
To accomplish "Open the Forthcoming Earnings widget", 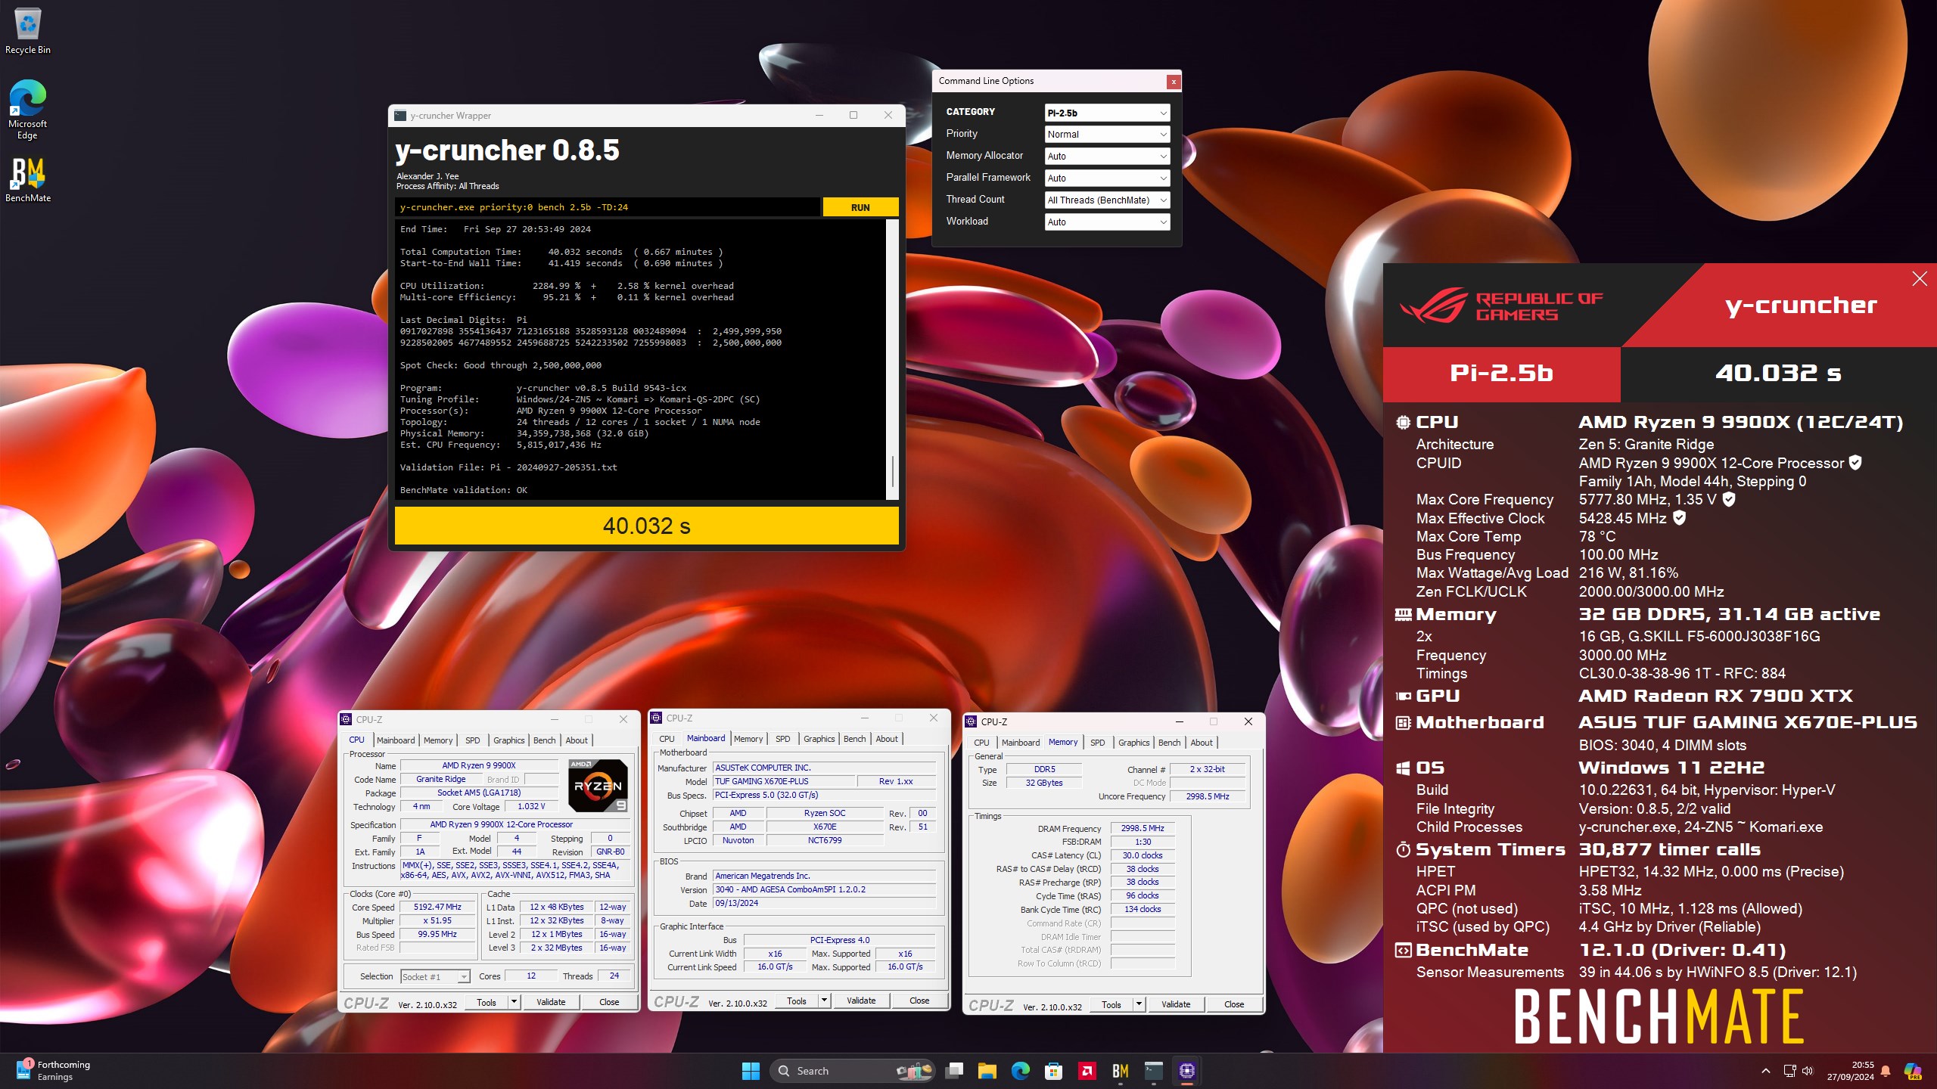I will click(x=53, y=1071).
